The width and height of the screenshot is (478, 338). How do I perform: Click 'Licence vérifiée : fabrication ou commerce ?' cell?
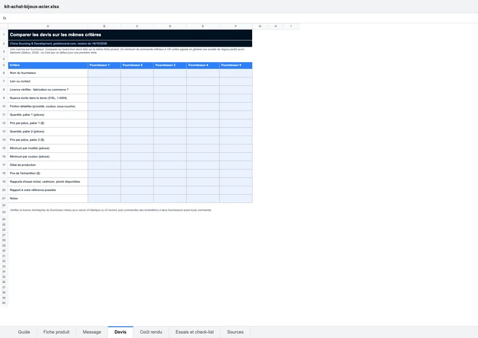[x=48, y=90]
